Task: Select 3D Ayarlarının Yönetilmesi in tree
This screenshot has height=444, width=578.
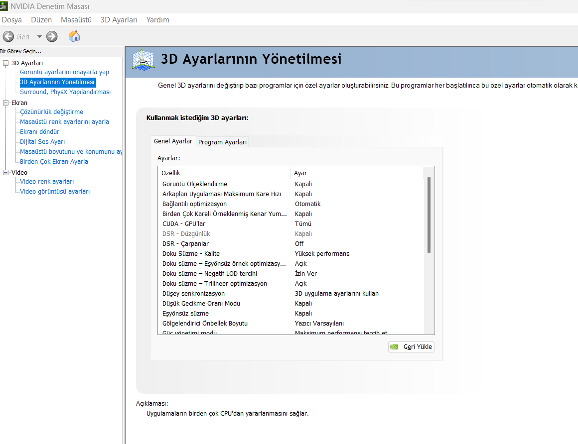Action: [57, 82]
